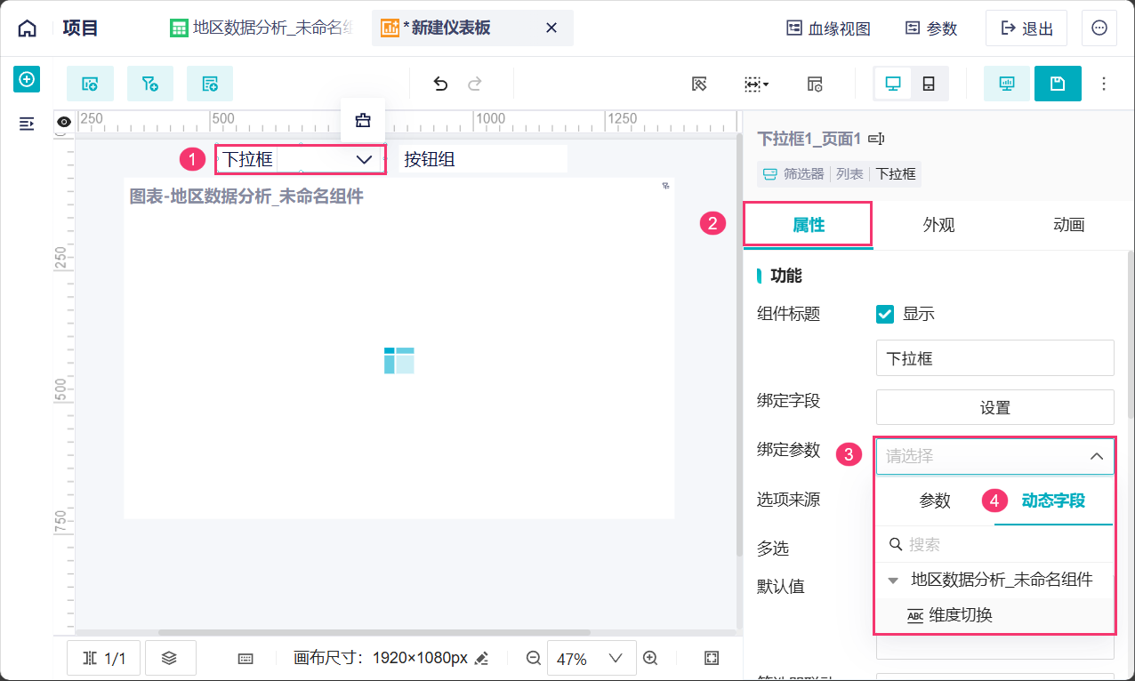This screenshot has width=1135, height=681.
Task: Collapse the 绑定参数 请选择 dropdown
Action: tap(994, 456)
